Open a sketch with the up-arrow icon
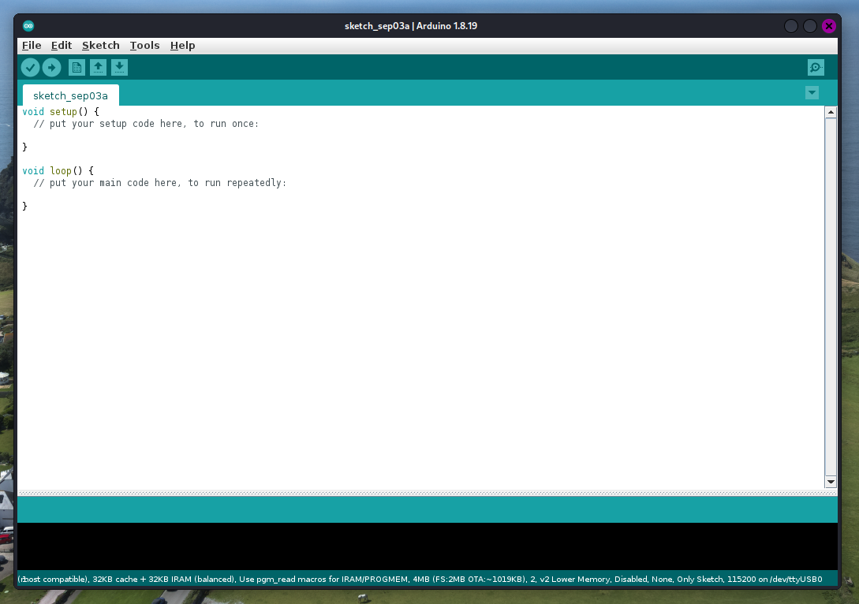 coord(98,68)
